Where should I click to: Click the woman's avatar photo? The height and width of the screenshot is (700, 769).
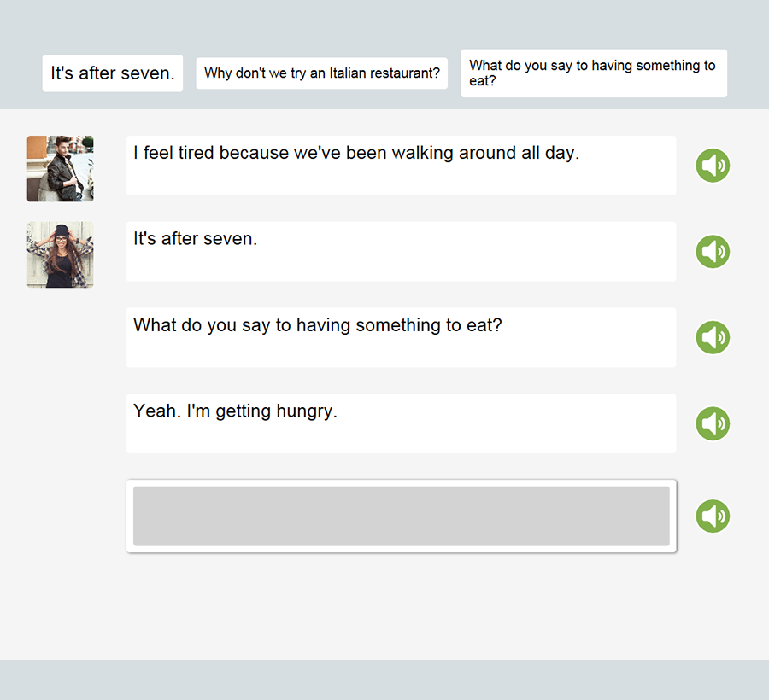click(x=60, y=254)
